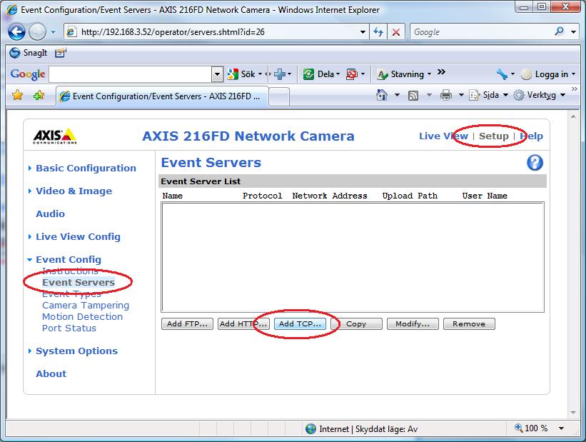Click the Google search box in IE
Screen dimensions: 586x442
tap(480, 32)
